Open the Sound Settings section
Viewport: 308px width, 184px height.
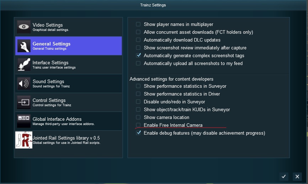click(x=69, y=83)
